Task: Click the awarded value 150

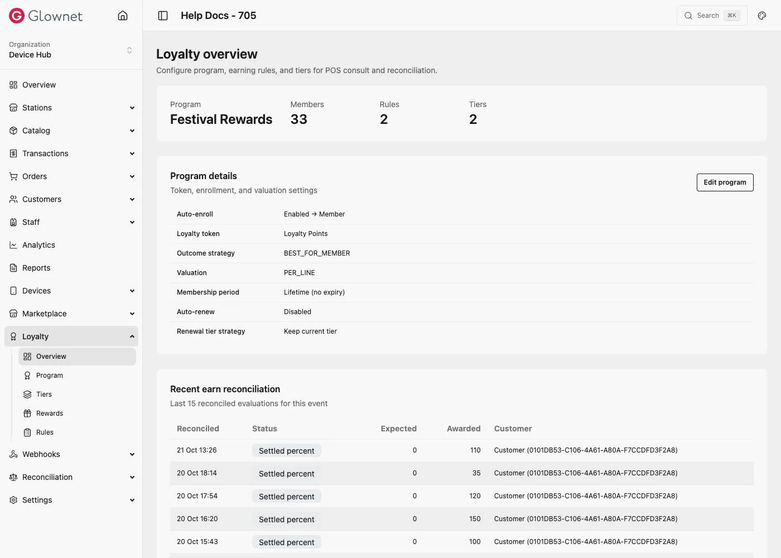Action: 475,519
